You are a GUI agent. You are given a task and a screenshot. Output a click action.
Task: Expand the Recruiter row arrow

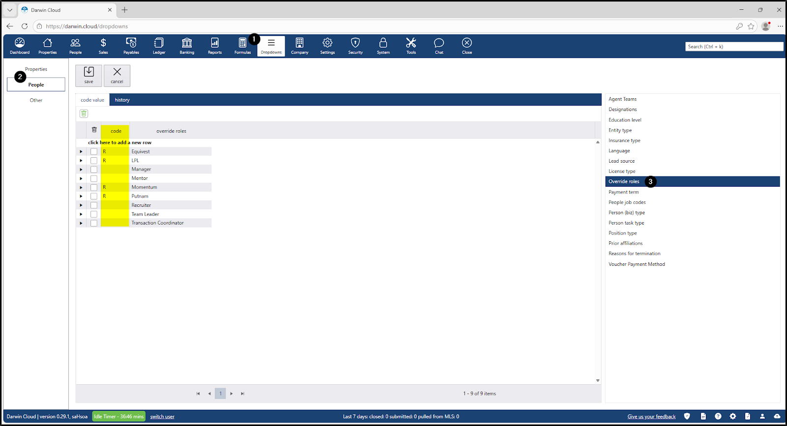pos(81,205)
